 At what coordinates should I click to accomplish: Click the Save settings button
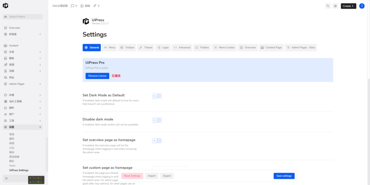[x=284, y=176]
